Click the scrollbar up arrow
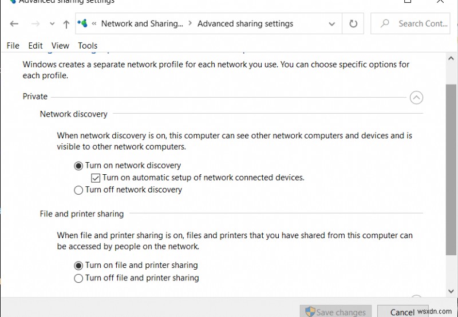The width and height of the screenshot is (458, 317). coord(451,58)
